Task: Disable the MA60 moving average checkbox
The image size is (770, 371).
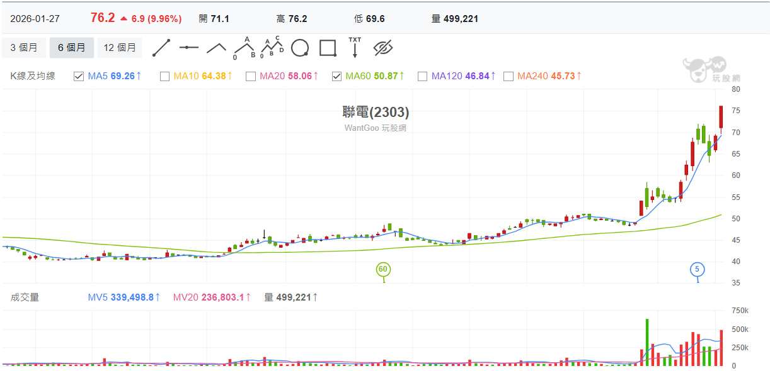Action: point(336,76)
